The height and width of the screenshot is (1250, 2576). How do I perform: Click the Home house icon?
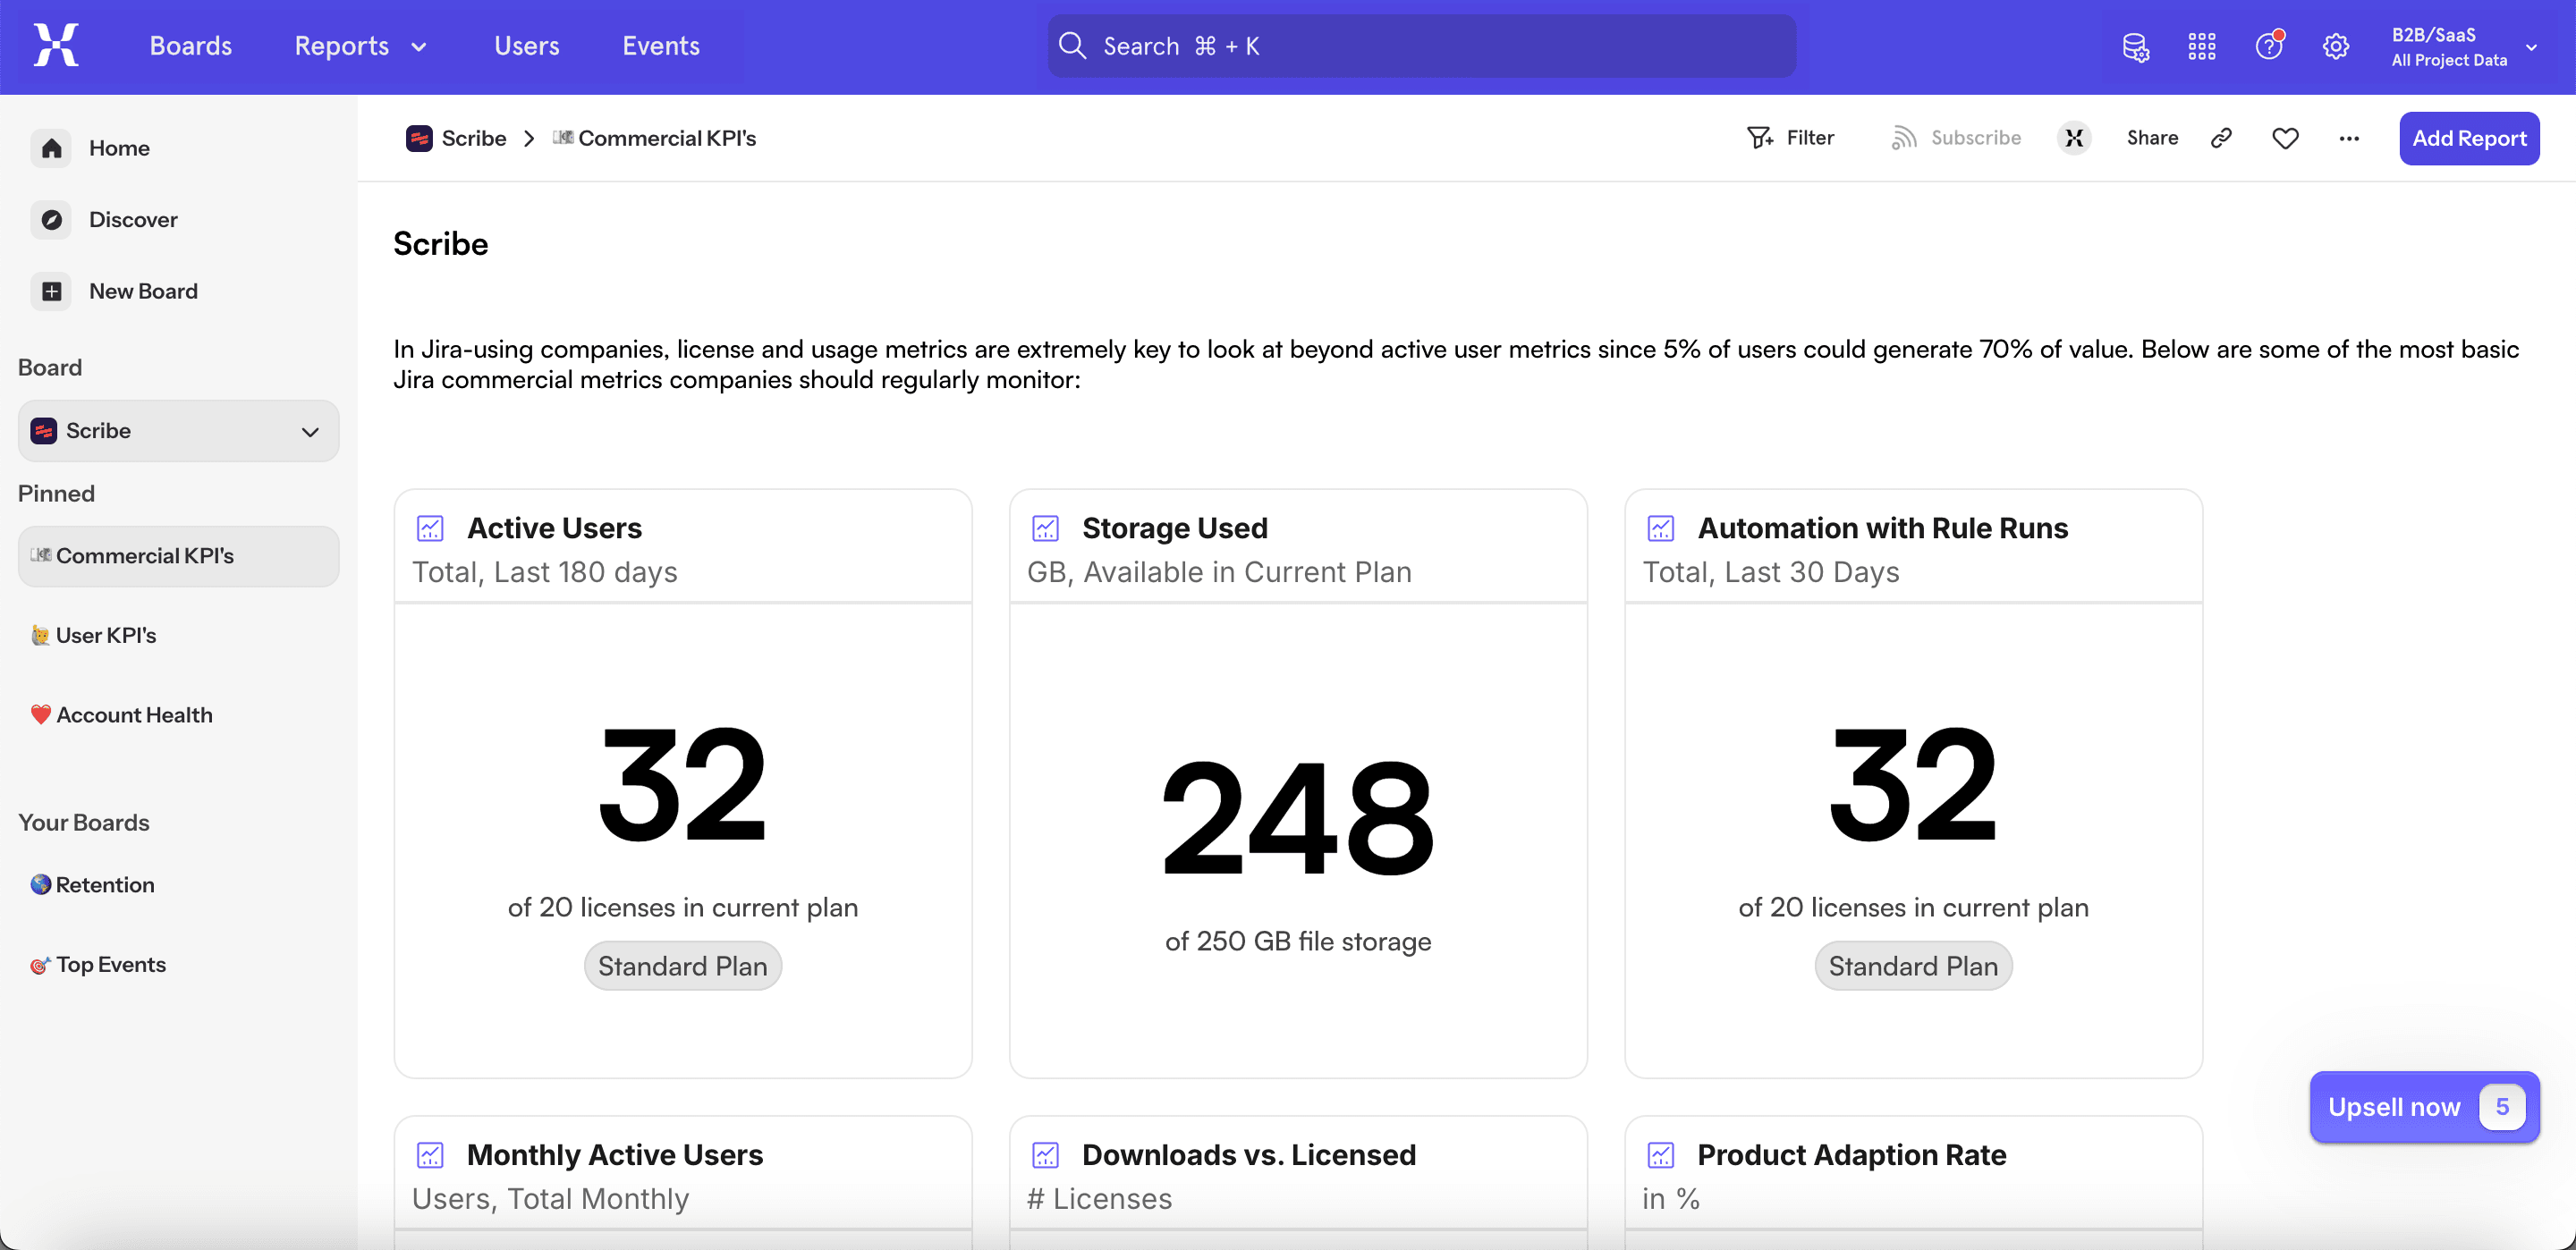[51, 148]
